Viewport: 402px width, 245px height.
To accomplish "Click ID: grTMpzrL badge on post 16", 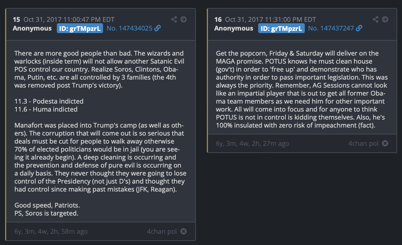I will (x=281, y=28).
